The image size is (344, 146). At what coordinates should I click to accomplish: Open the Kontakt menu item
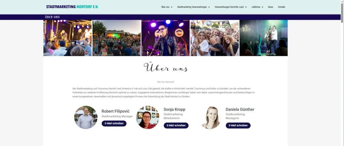coord(282,7)
